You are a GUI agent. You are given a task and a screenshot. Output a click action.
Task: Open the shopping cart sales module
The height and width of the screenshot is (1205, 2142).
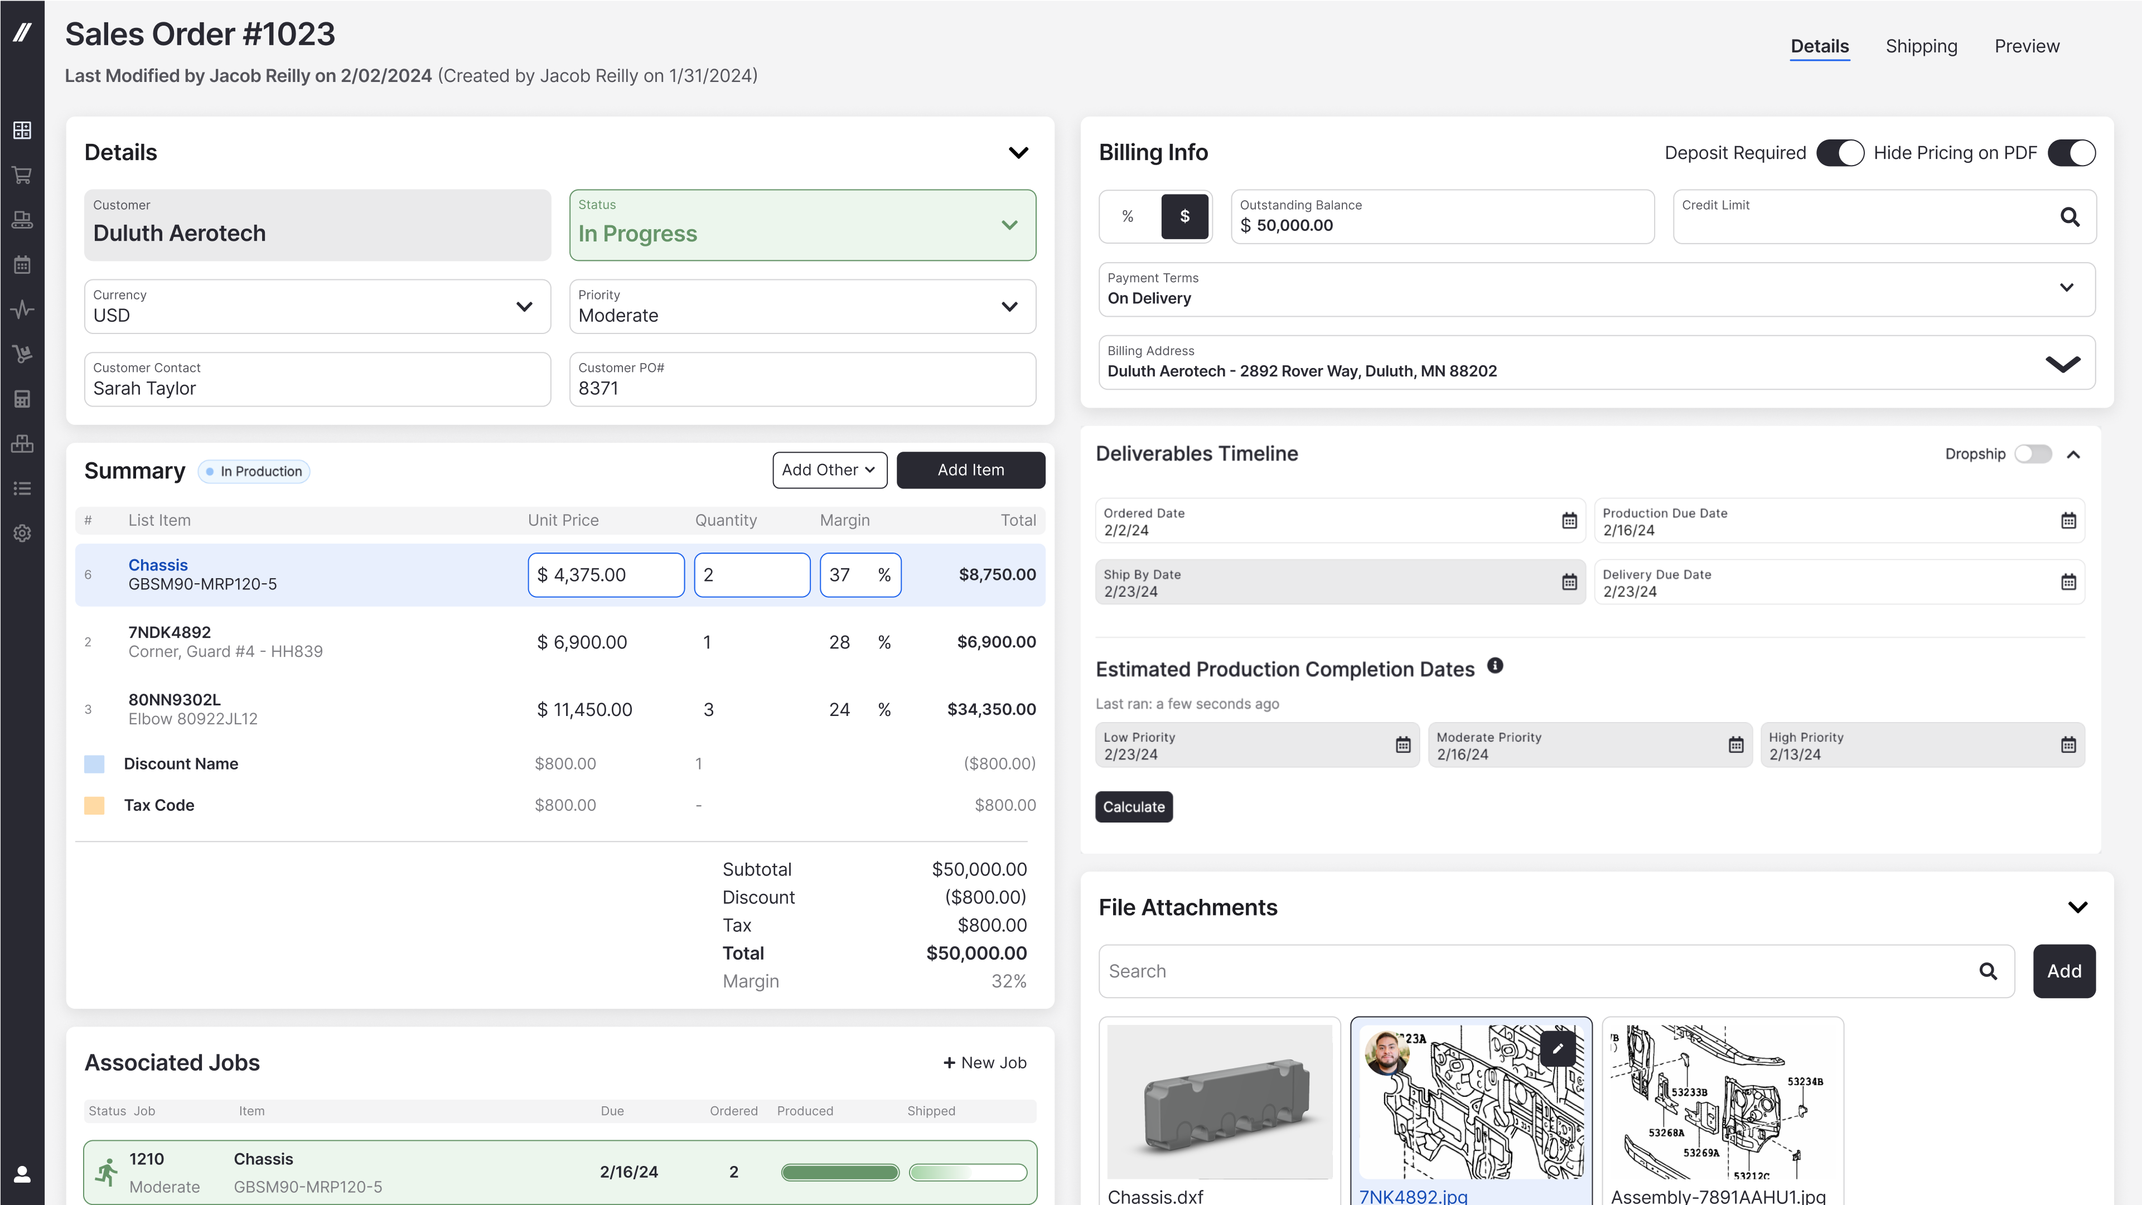pos(22,176)
